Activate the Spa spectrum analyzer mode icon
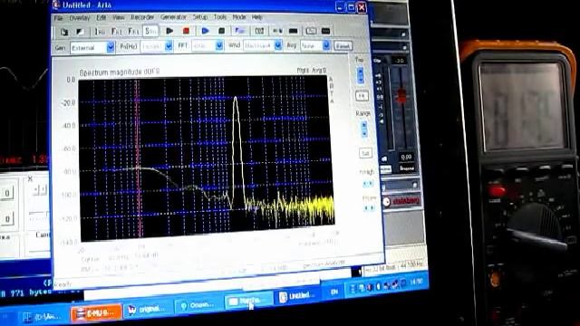The image size is (580, 326). pos(150,31)
